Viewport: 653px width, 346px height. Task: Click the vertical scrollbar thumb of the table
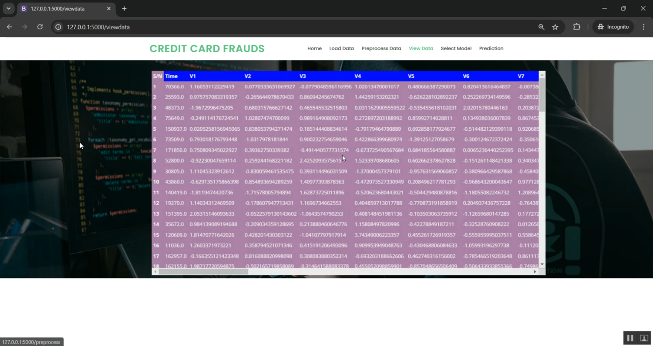click(542, 95)
